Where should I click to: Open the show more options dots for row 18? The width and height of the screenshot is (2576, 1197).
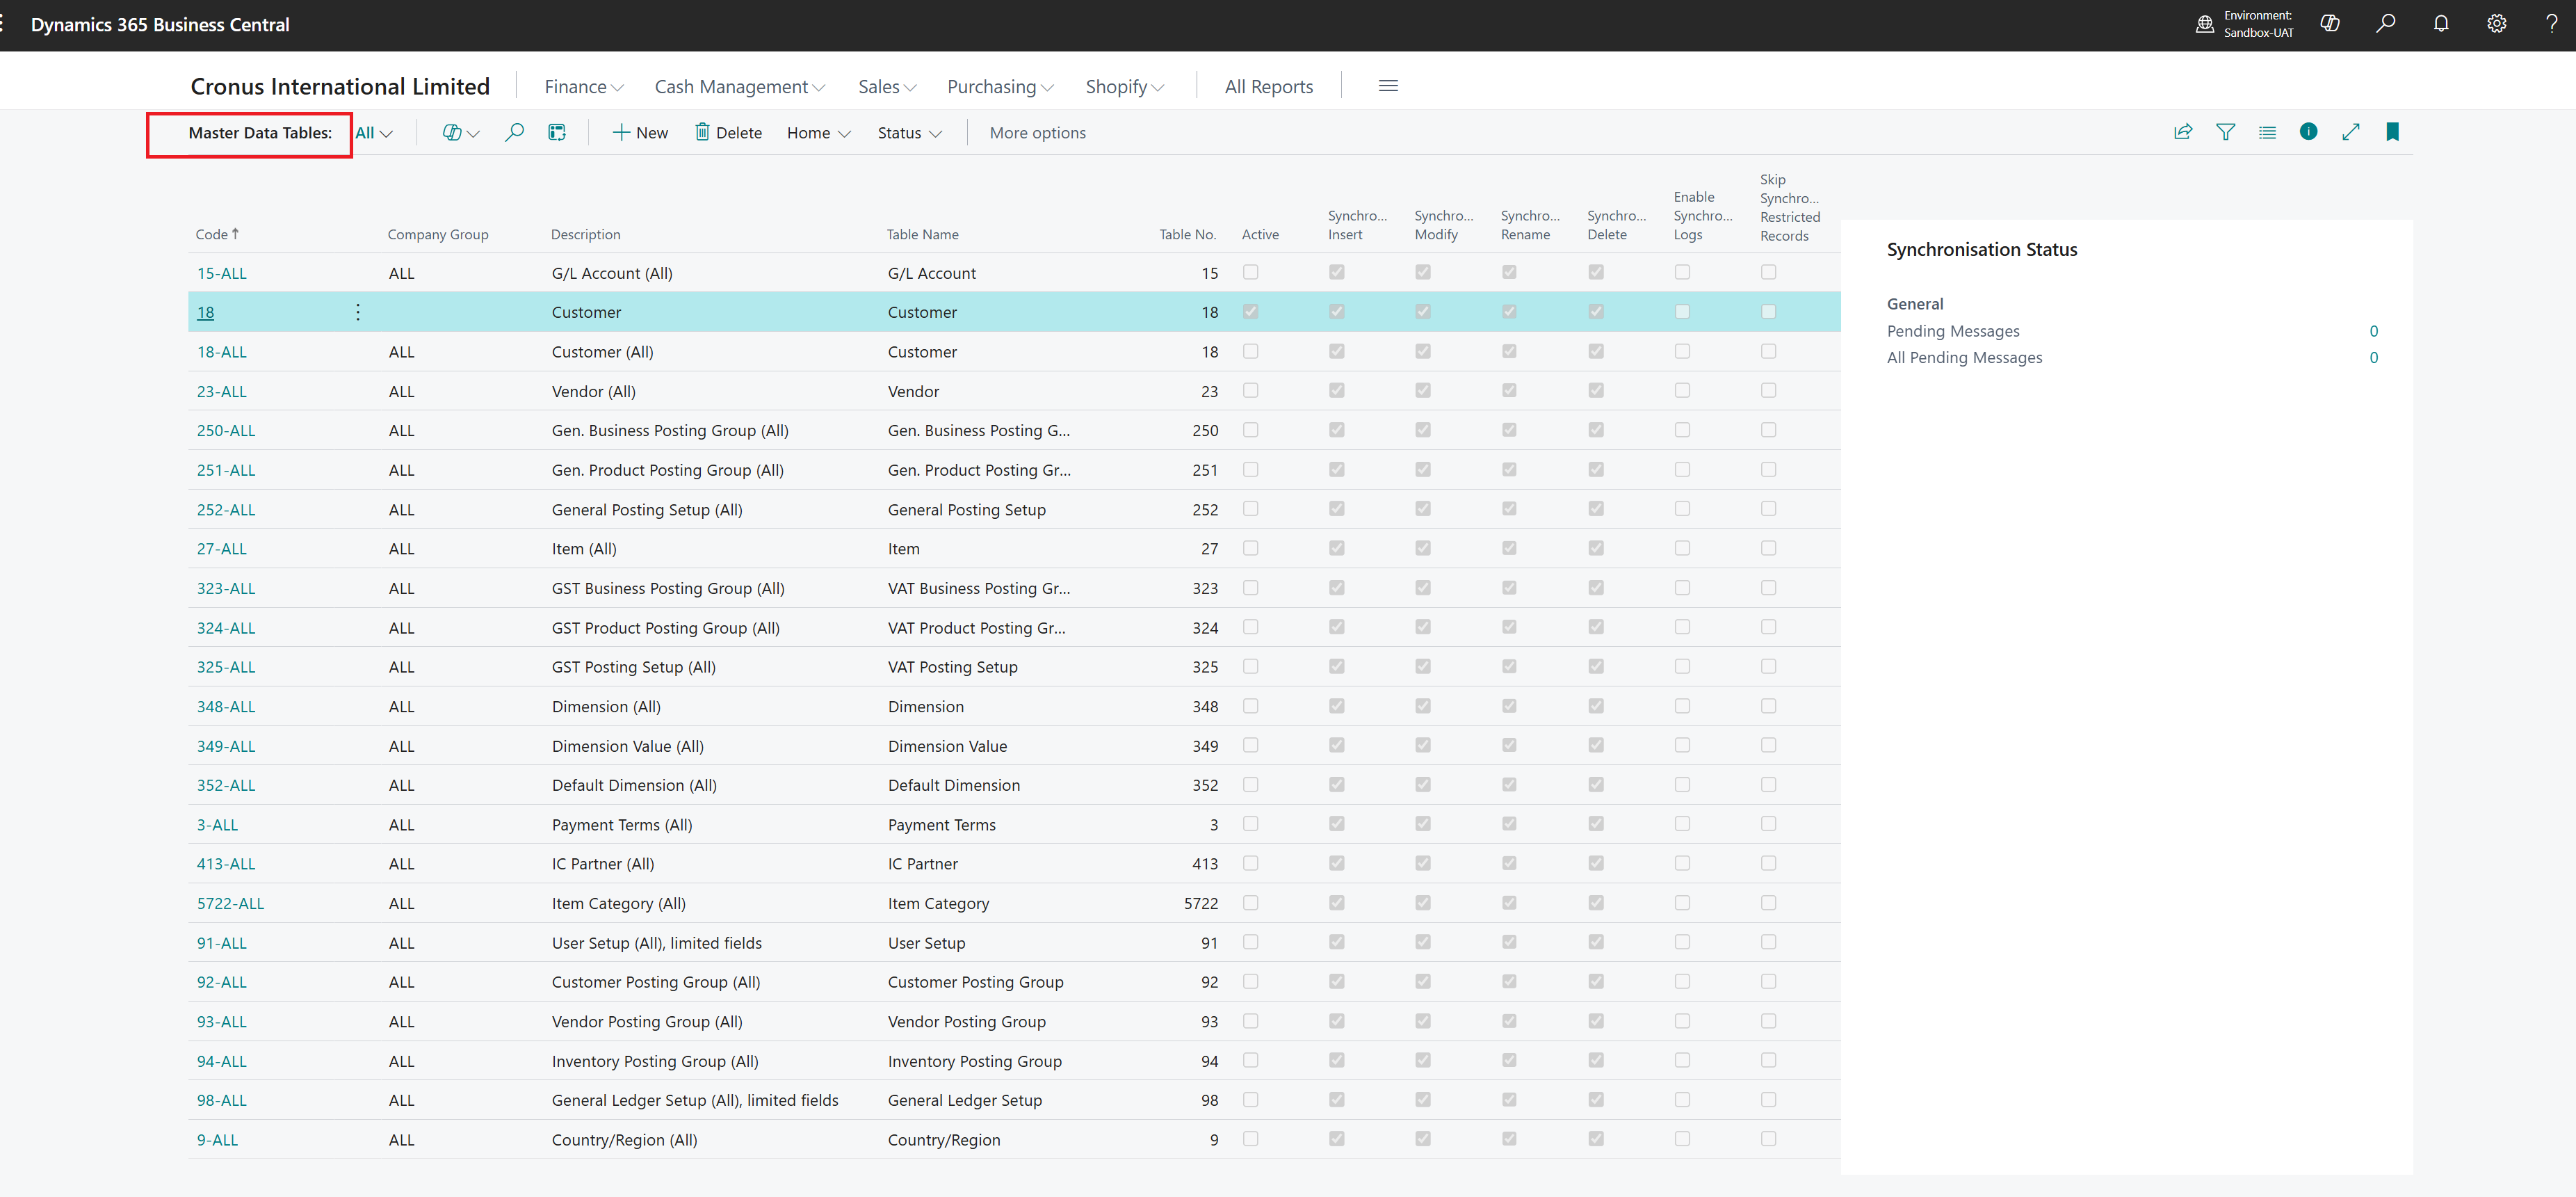(358, 312)
